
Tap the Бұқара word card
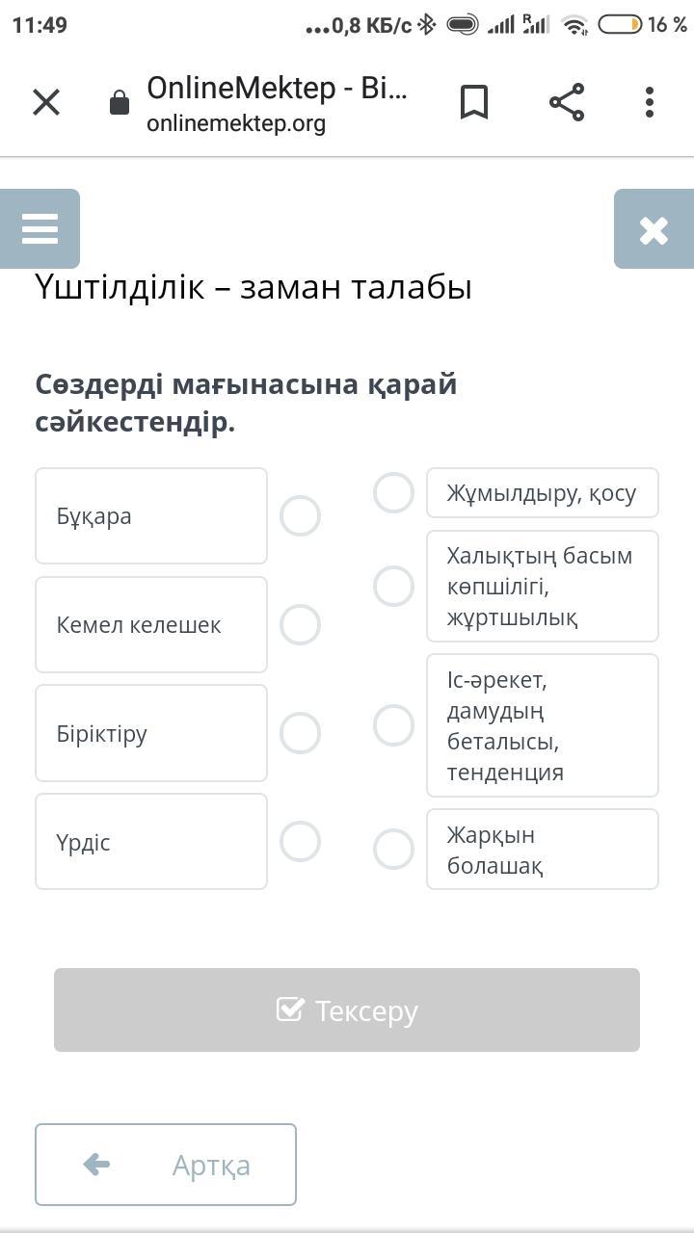click(x=151, y=516)
